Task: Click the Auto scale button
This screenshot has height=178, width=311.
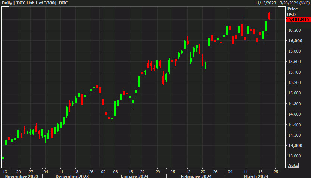Action: tap(293, 165)
